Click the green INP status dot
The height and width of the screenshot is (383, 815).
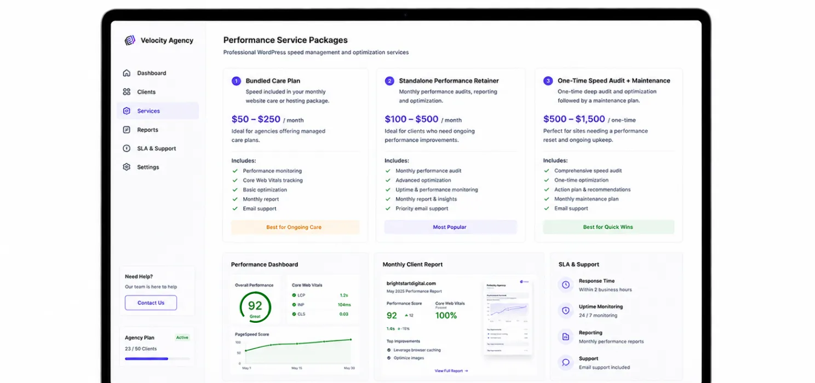click(294, 305)
